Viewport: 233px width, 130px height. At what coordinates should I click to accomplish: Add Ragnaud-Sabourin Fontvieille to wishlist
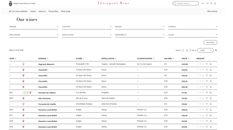pyautogui.click(x=207, y=64)
